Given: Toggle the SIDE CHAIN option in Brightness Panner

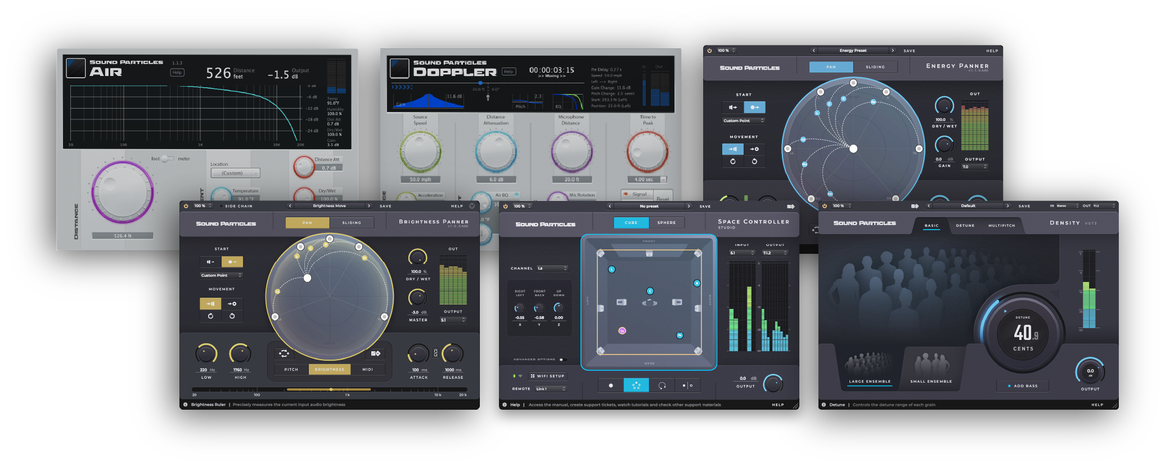Looking at the screenshot, I should (x=236, y=206).
